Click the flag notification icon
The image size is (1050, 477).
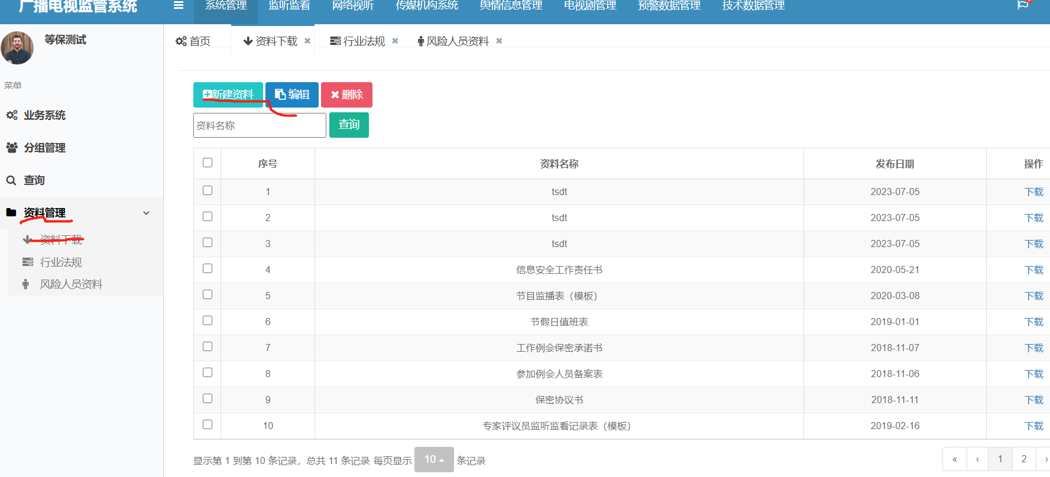pyautogui.click(x=1023, y=5)
